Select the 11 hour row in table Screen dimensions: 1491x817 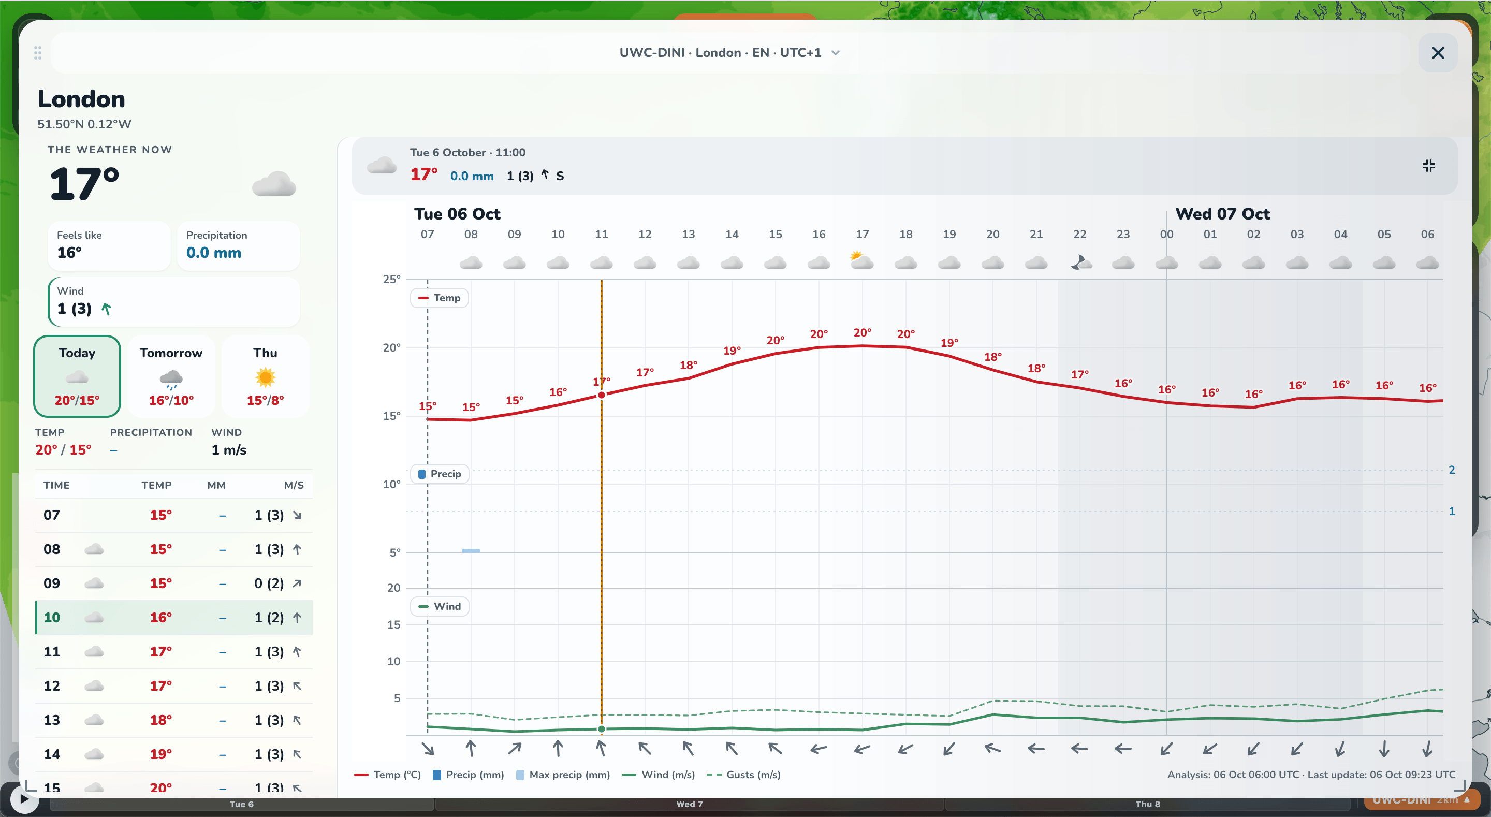[173, 652]
